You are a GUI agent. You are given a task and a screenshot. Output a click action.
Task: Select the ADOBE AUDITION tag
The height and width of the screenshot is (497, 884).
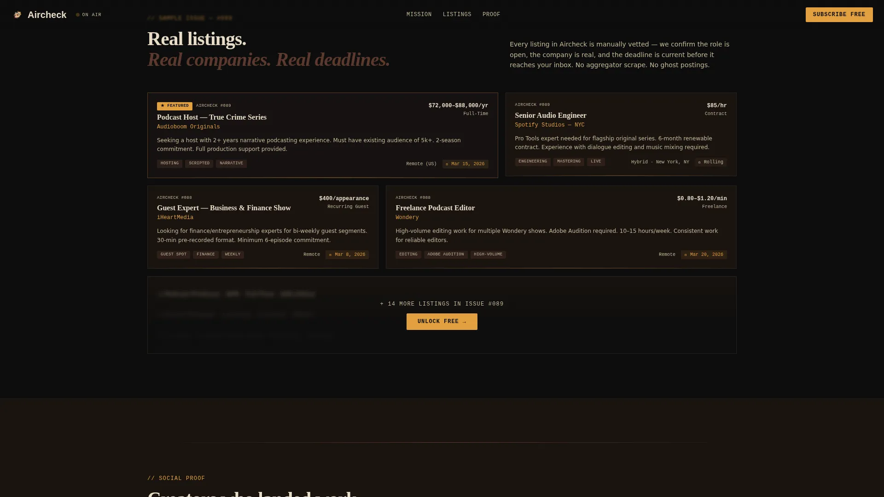[446, 255]
